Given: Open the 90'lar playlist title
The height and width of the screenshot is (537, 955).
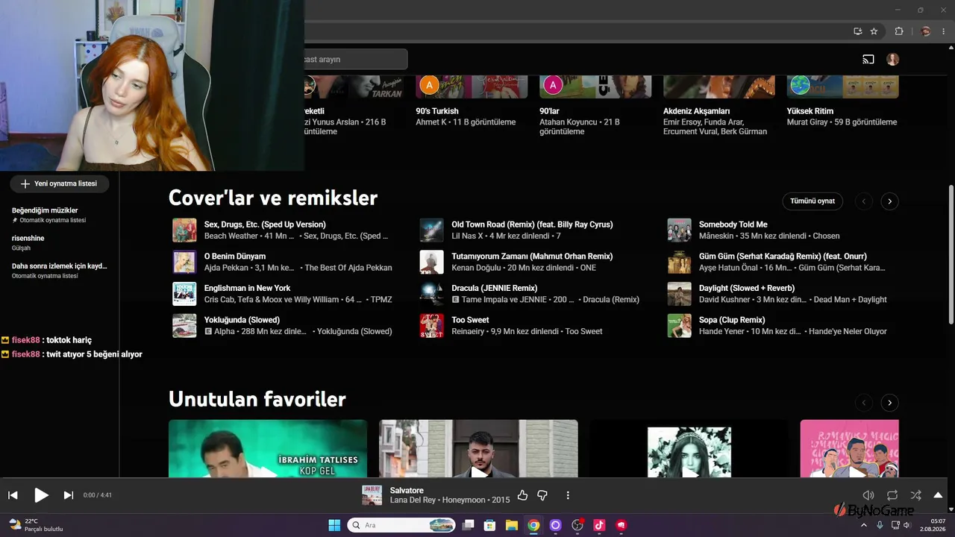Looking at the screenshot, I should pos(549,111).
